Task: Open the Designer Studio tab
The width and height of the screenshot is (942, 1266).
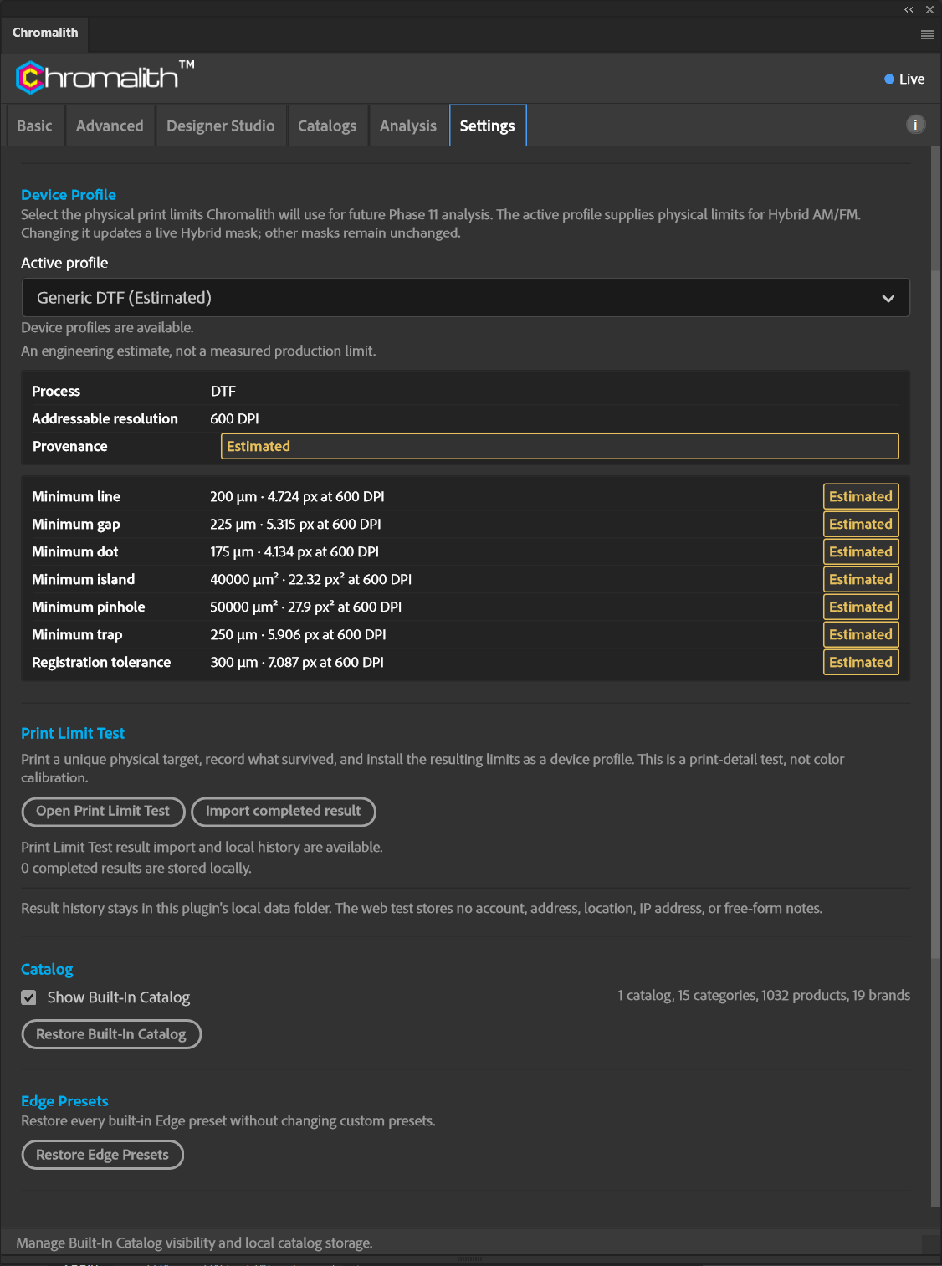Action: click(x=221, y=126)
